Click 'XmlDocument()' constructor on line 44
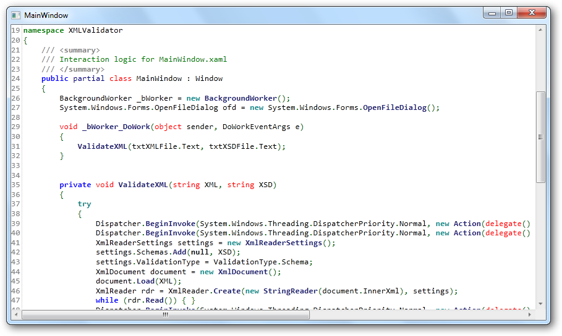562x336 pixels. pos(247,272)
